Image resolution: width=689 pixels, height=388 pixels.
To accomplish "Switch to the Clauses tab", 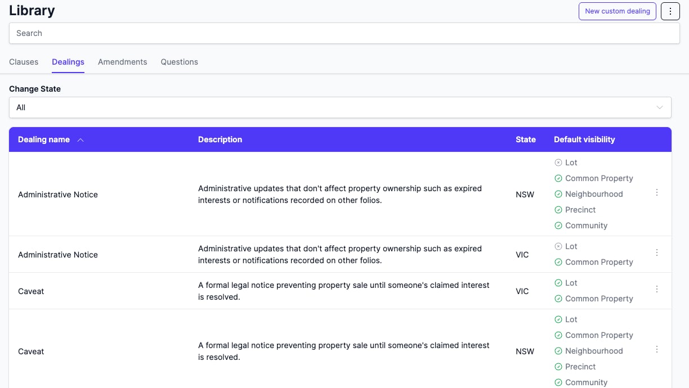I will 24,62.
